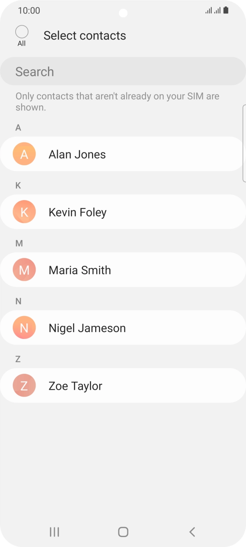Image resolution: width=246 pixels, height=547 pixels.
Task: Choose the Maria Smith contact name
Action: [80, 270]
